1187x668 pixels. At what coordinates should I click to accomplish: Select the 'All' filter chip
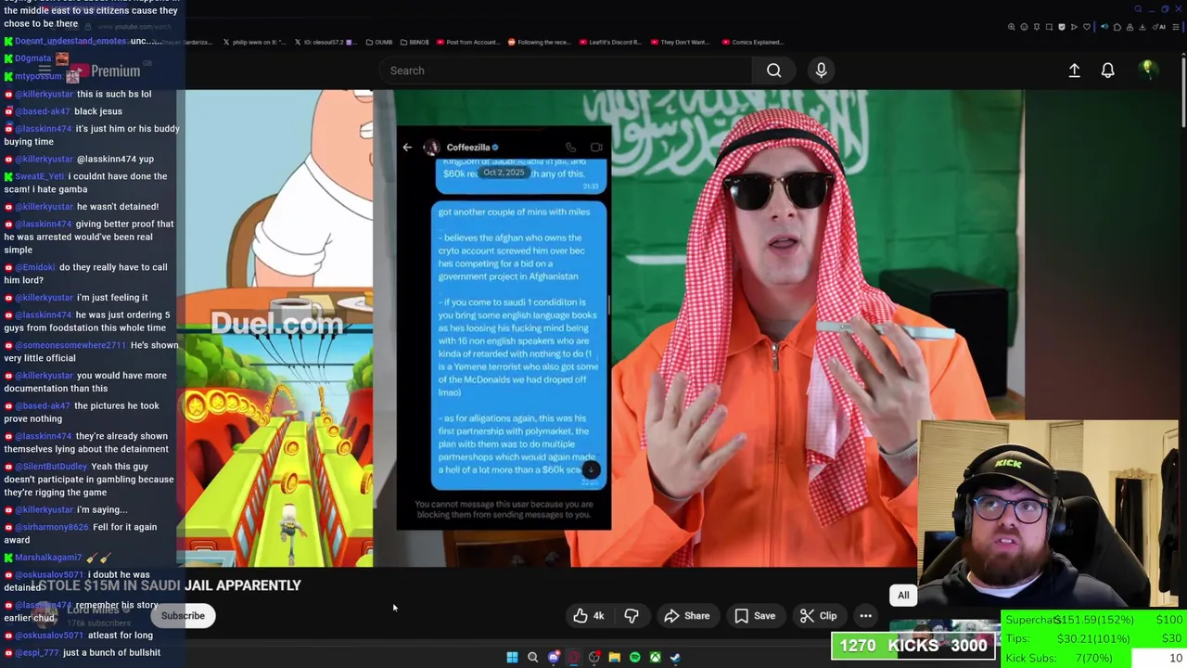click(x=903, y=595)
